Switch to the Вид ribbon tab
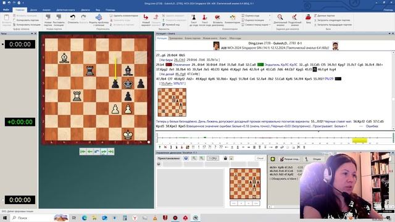The height and width of the screenshot is (222, 395). [x=98, y=10]
